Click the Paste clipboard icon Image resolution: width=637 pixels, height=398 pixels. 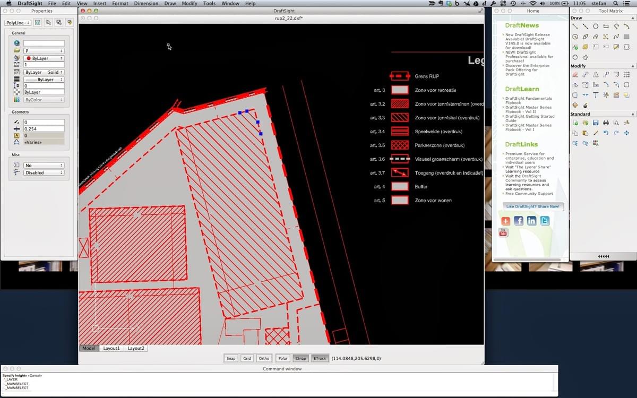click(585, 133)
